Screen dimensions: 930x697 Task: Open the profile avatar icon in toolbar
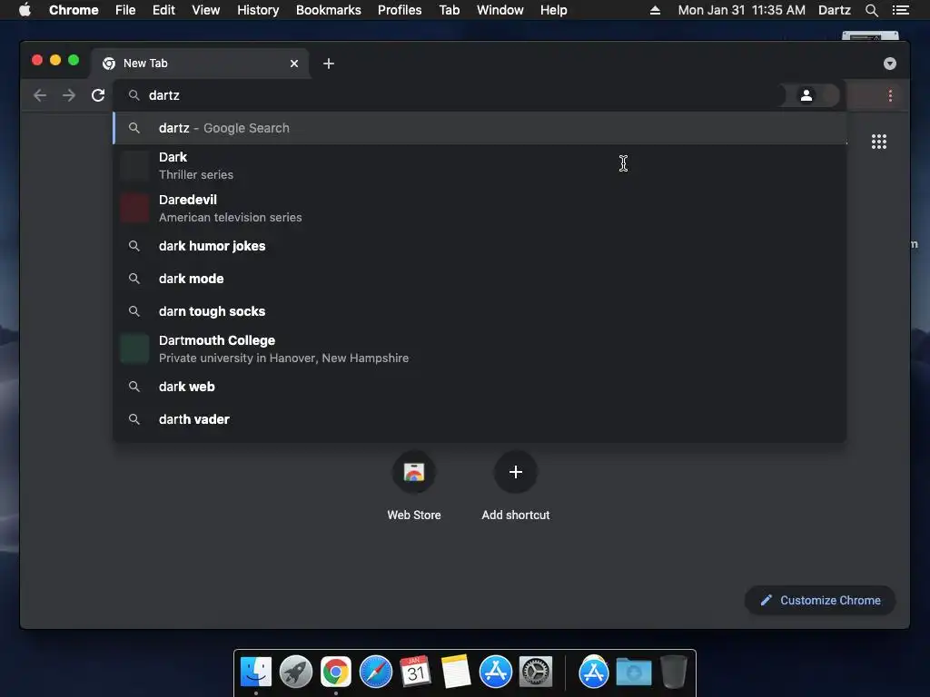pos(806,95)
